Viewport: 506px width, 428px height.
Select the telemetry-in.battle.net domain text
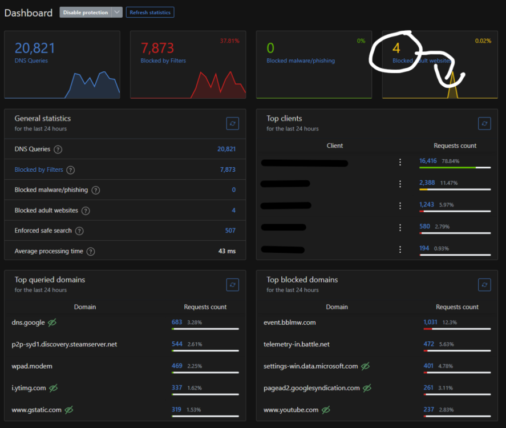(296, 345)
